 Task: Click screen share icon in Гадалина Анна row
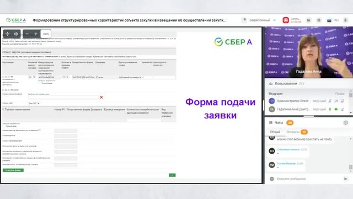tap(342, 109)
